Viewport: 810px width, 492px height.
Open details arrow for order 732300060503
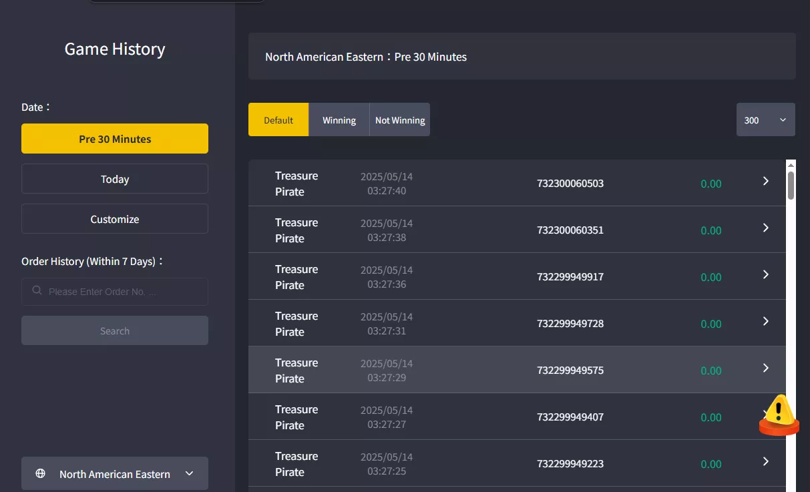click(x=766, y=181)
